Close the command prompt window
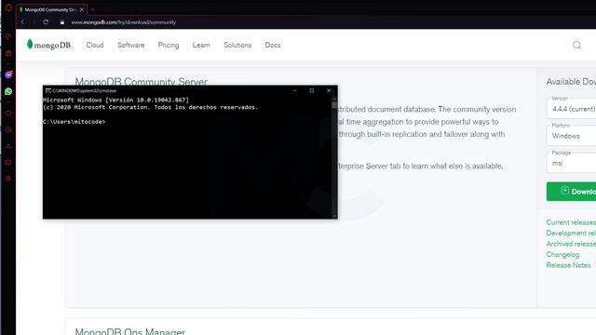Image resolution: width=596 pixels, height=335 pixels. tap(329, 91)
